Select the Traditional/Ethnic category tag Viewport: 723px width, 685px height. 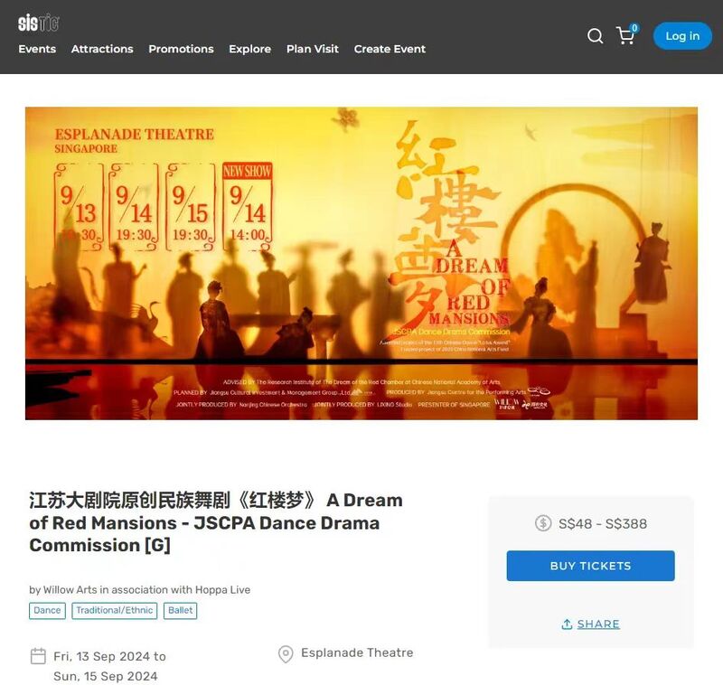coord(115,610)
